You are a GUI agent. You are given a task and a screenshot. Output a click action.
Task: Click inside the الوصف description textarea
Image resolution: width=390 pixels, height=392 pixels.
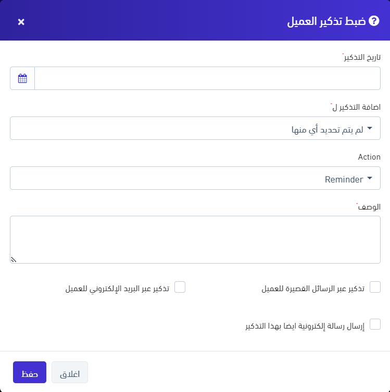[195, 240]
